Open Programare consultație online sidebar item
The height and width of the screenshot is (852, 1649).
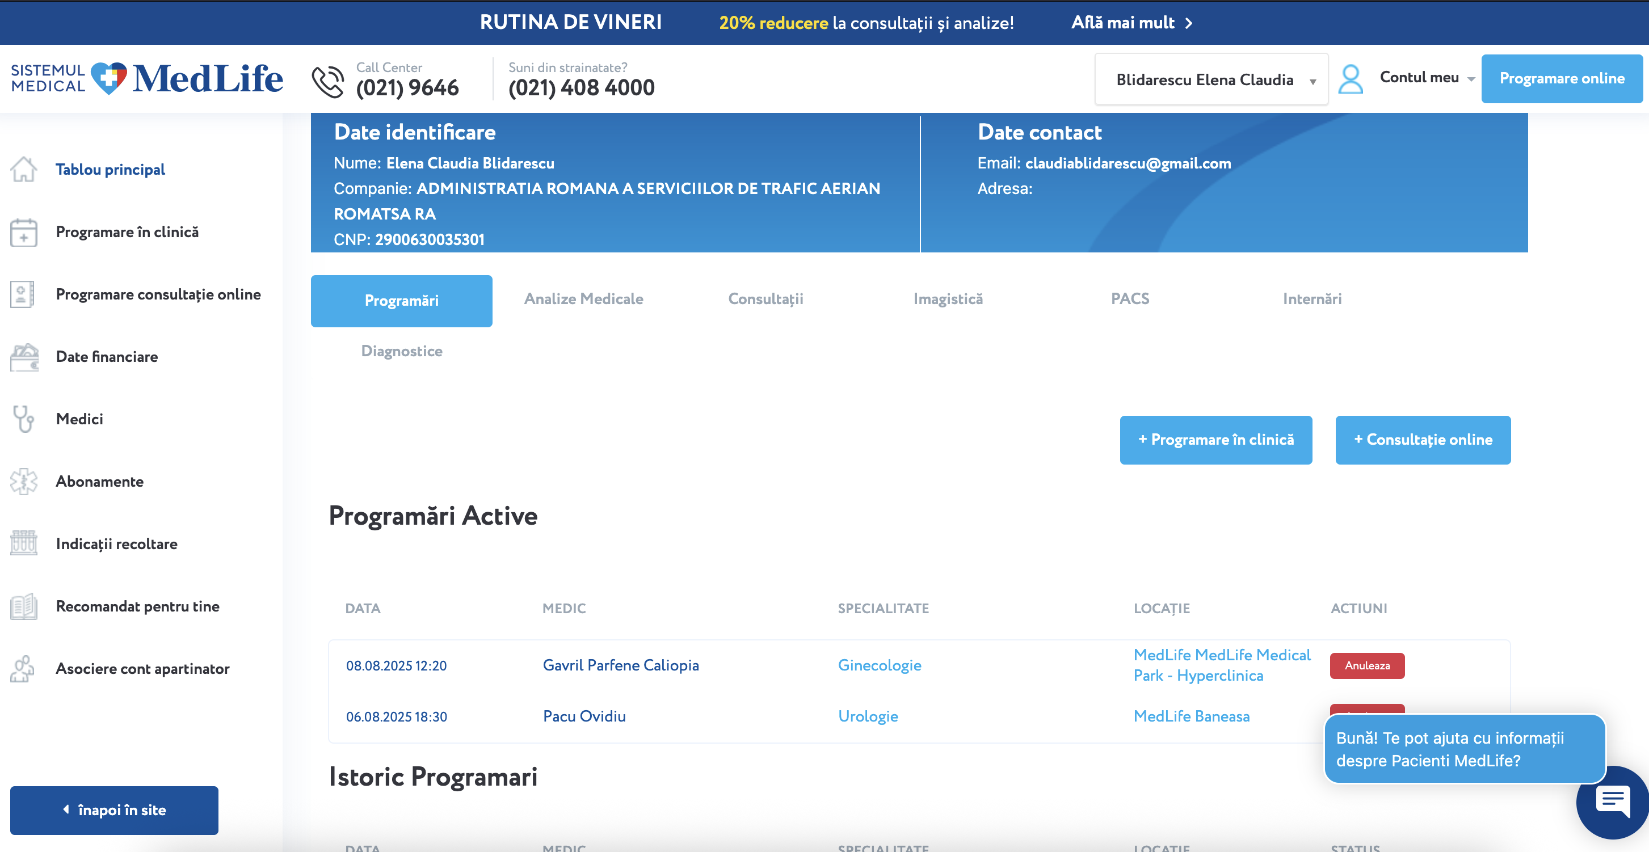[x=158, y=294]
